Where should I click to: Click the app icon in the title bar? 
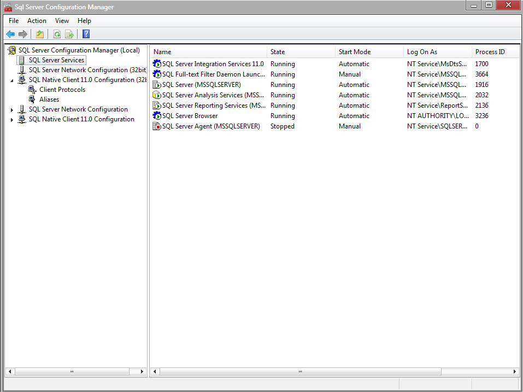(x=7, y=7)
